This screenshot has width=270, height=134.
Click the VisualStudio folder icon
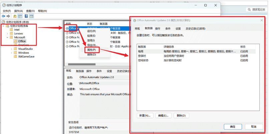point(15,49)
